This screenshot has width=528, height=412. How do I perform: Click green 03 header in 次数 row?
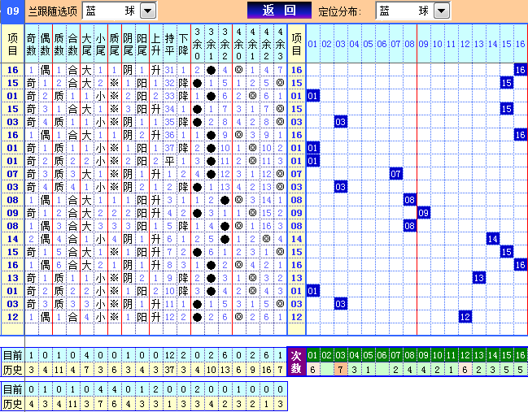point(340,355)
